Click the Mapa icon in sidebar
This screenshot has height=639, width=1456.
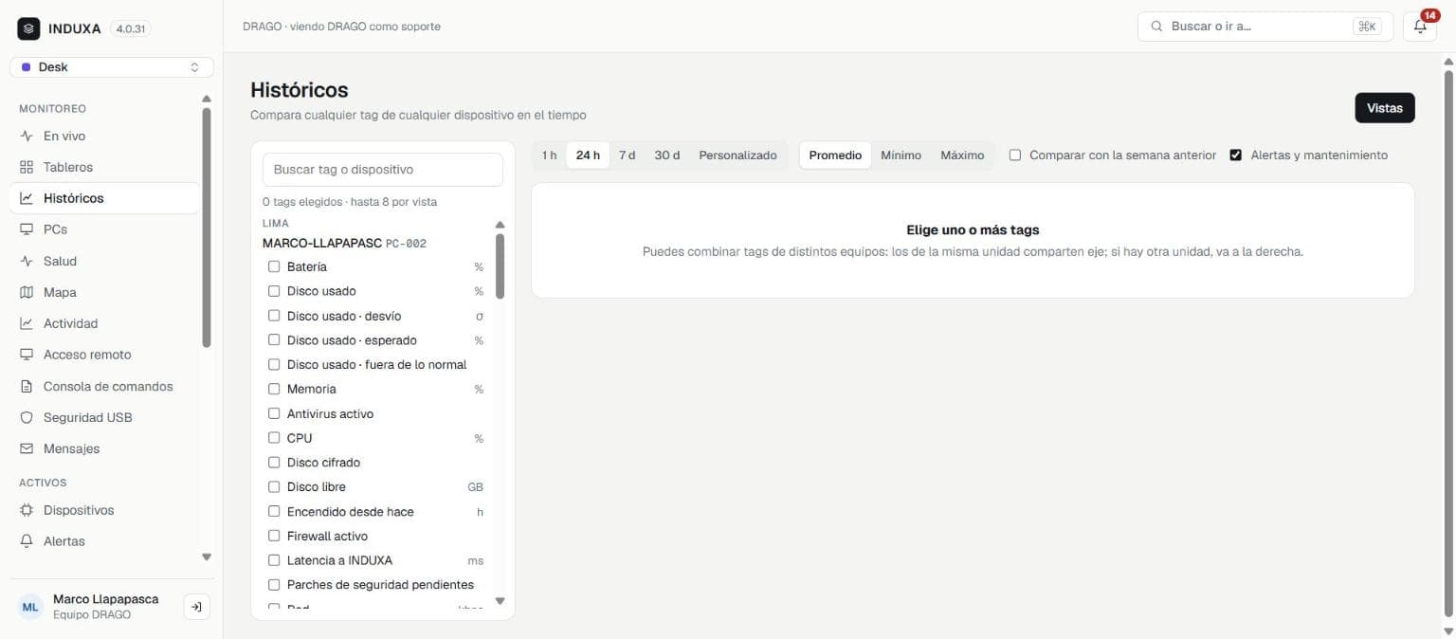click(27, 292)
